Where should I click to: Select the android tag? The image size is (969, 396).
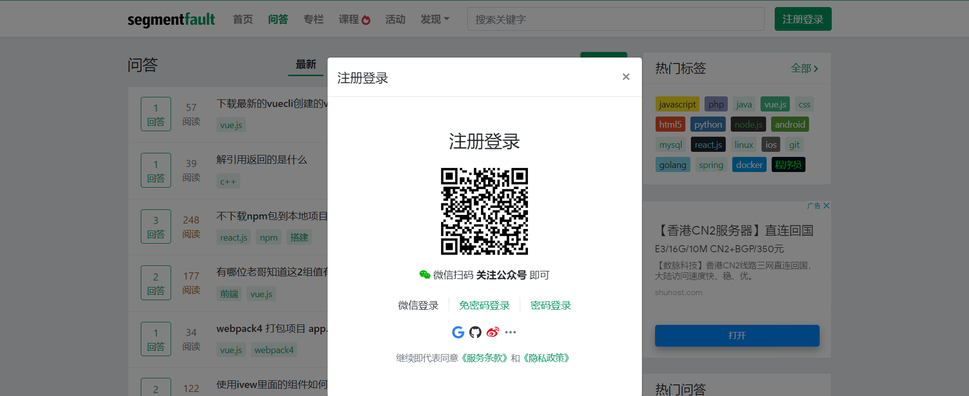click(x=790, y=125)
